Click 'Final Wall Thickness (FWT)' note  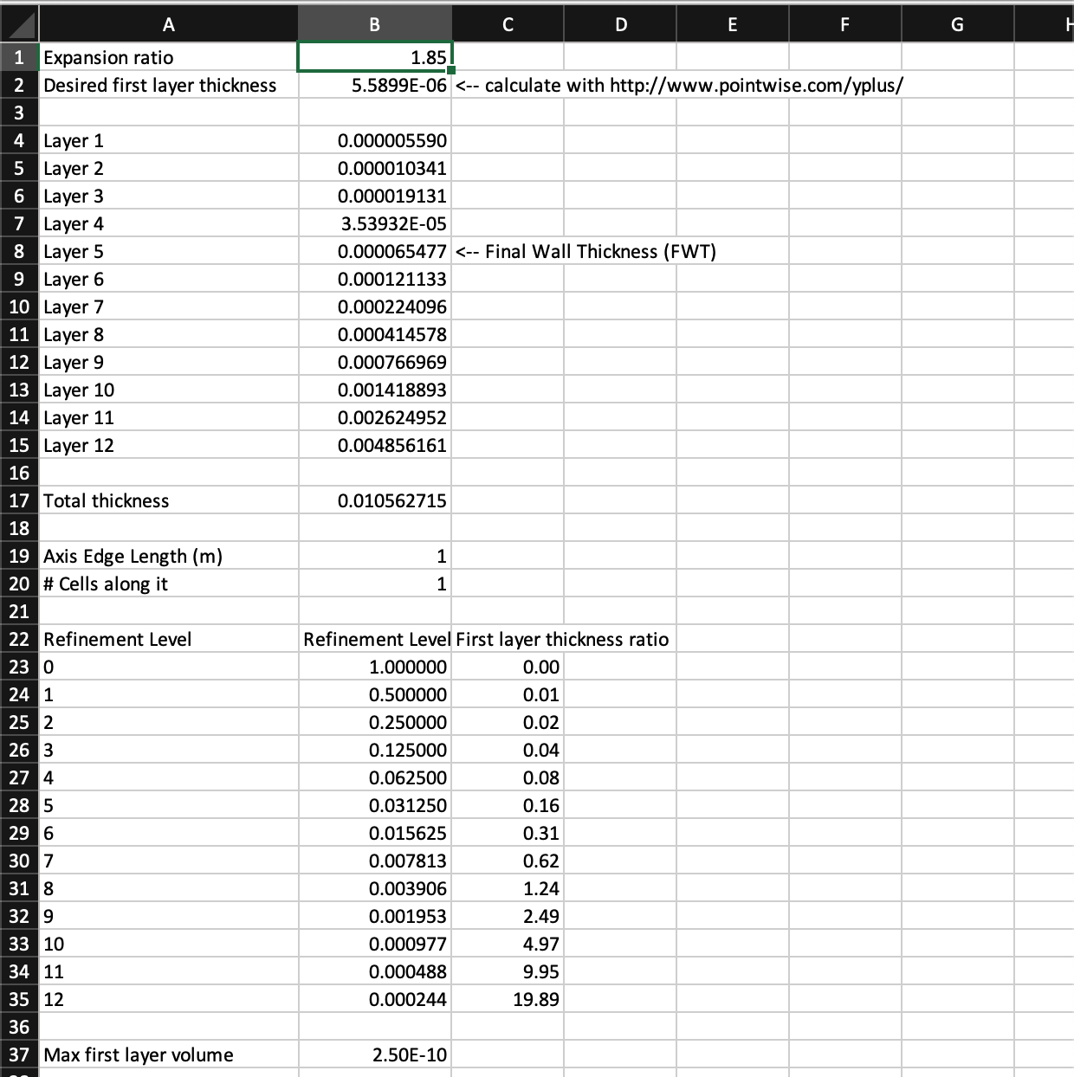coord(586,251)
